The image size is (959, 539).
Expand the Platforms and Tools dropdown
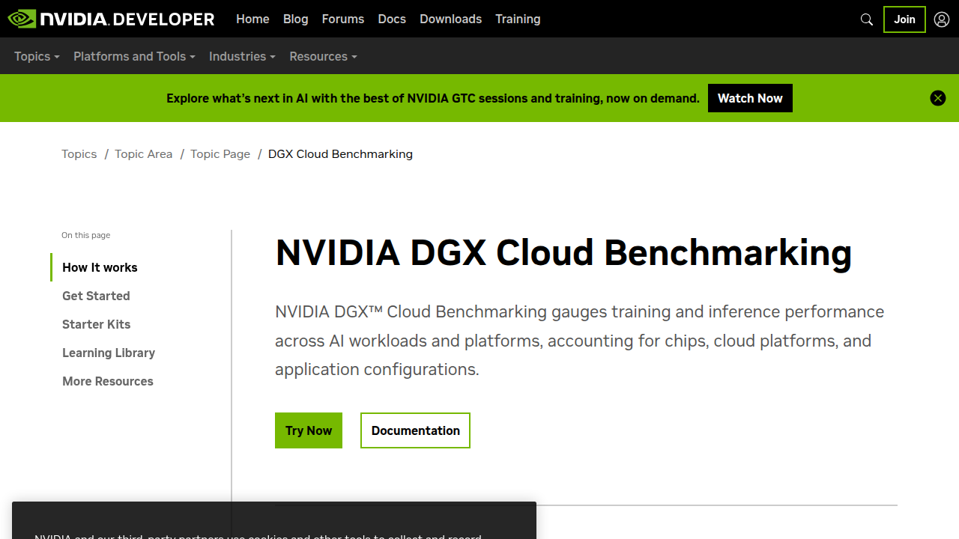point(134,56)
